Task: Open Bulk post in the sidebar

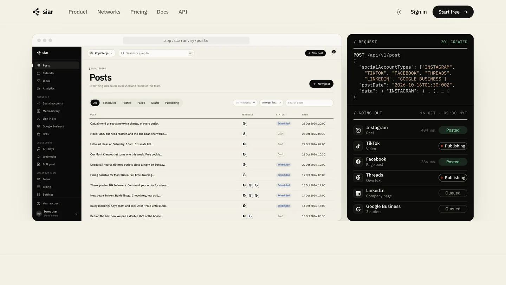Action: (x=57, y=164)
